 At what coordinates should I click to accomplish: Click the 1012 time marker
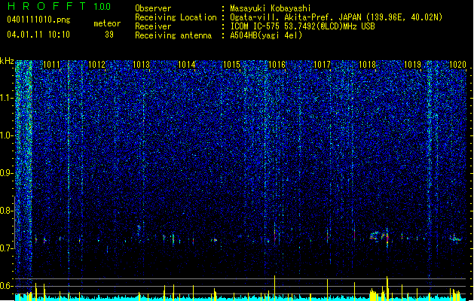coord(96,65)
